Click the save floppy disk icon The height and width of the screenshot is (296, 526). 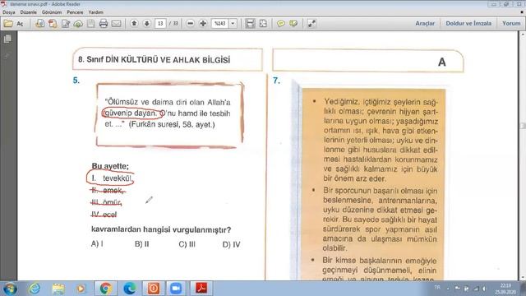pos(91,24)
